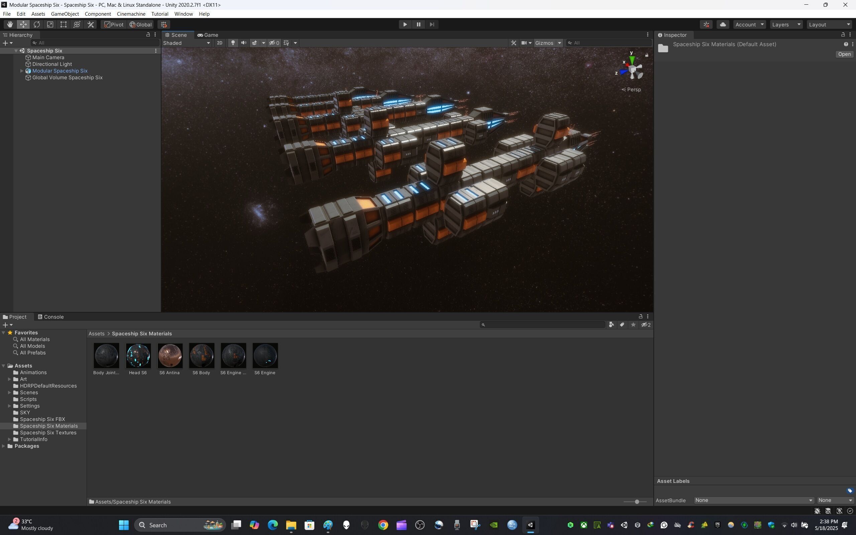
Task: Click the Step button
Action: click(x=432, y=24)
